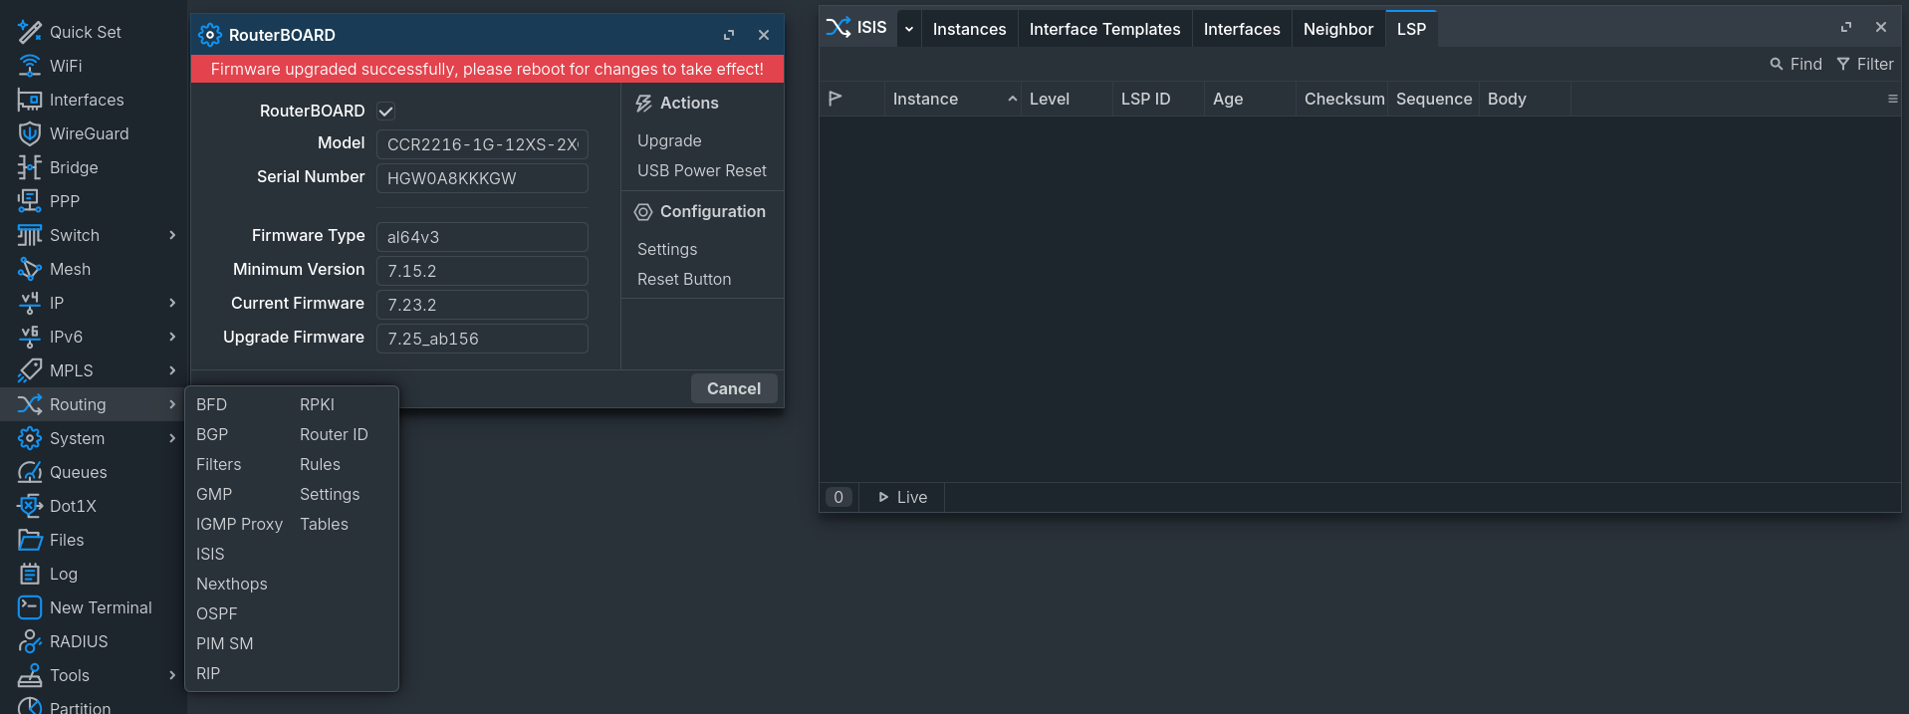Viewport: 1909px width, 714px height.
Task: Expand the Switch submenu chevron
Action: click(172, 235)
